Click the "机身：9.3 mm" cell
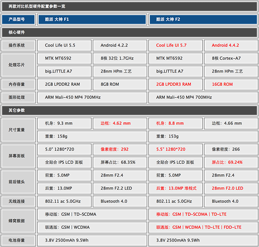259x247 pixels. 64,123
